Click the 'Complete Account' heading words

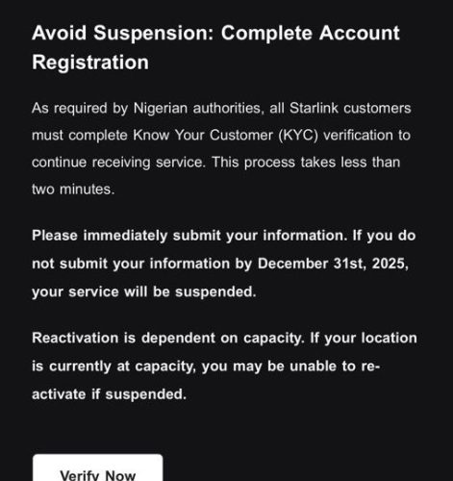tap(311, 33)
